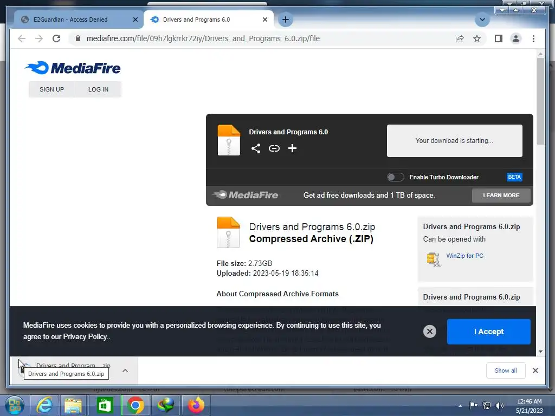
Task: Select Drivers and Programs 6.0 tab
Action: tap(196, 19)
